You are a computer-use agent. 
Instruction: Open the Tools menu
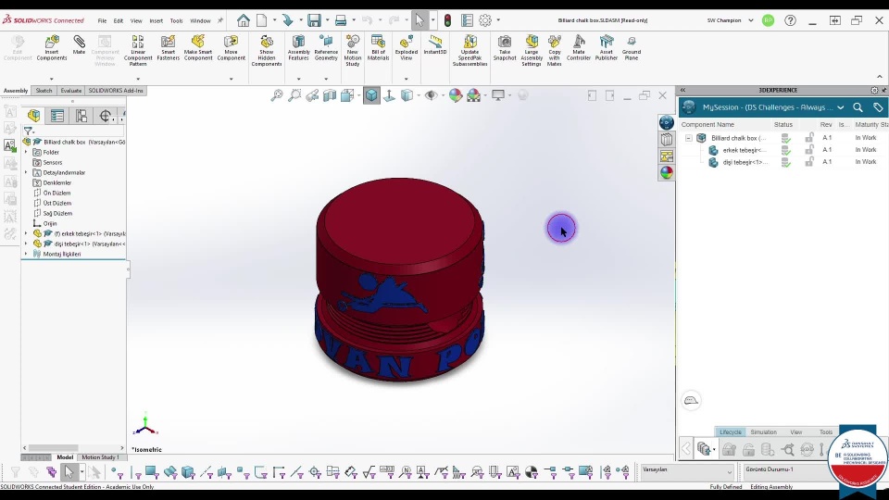pos(176,20)
